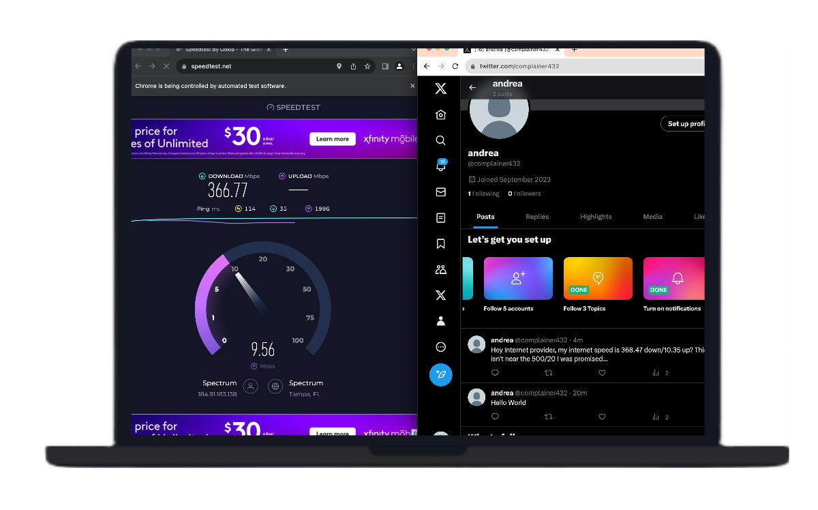Viewport: 818px width, 510px height.
Task: Click the Tampa, FL server text
Action: (x=305, y=394)
